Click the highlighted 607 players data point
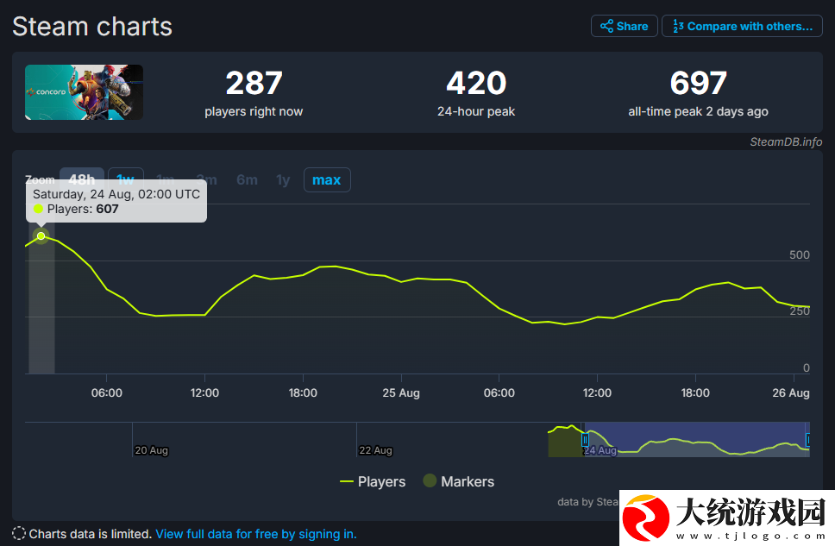The image size is (835, 546). pos(41,235)
